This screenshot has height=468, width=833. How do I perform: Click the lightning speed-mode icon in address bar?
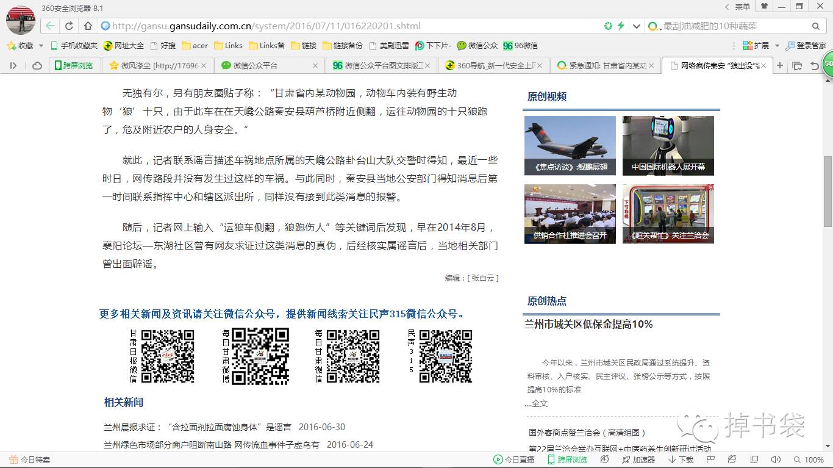(621, 26)
